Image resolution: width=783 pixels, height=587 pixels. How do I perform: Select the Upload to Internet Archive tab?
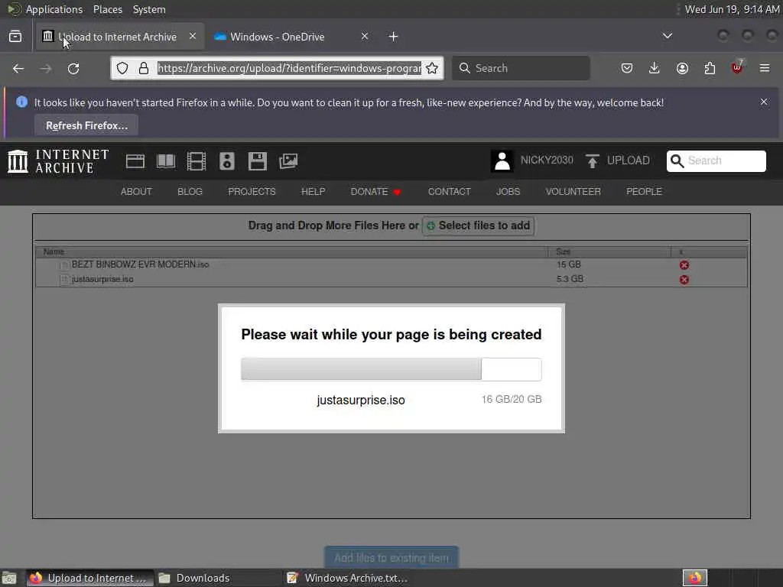[120, 37]
